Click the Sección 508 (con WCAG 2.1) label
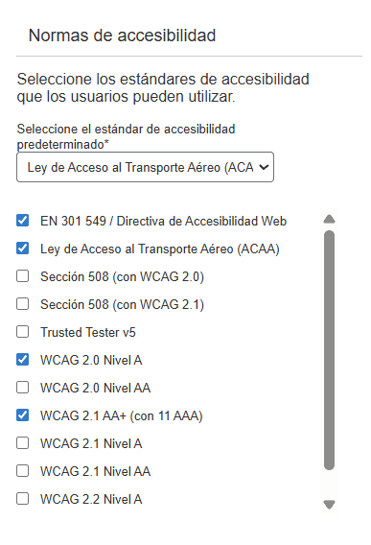Image resolution: width=371 pixels, height=545 pixels. 122,304
